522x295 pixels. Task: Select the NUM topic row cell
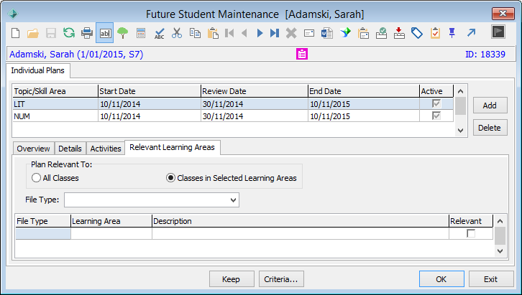click(55, 116)
